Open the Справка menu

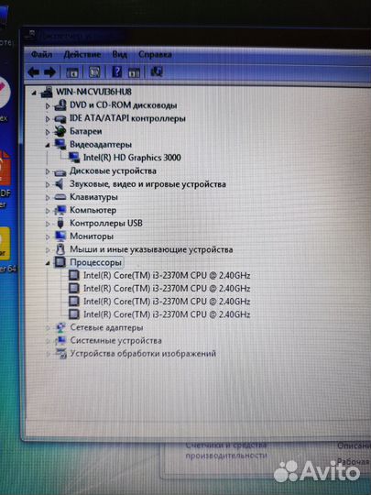coord(155,55)
